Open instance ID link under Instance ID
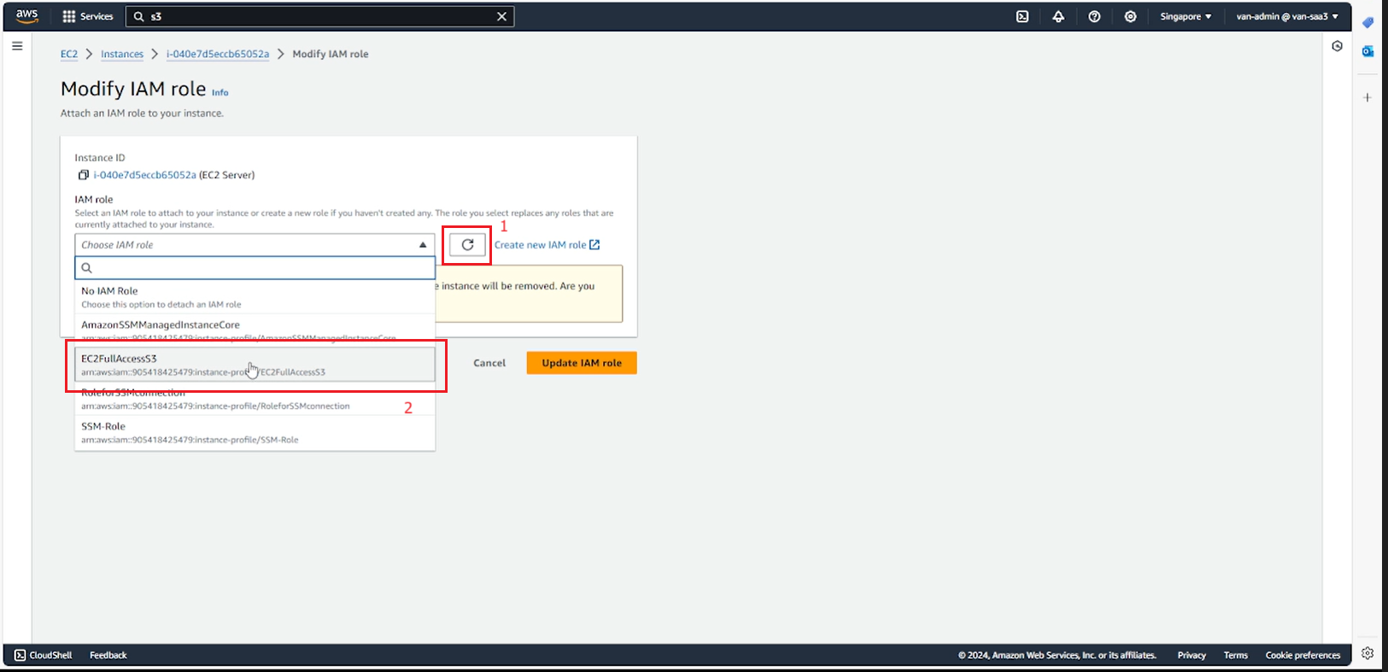This screenshot has width=1388, height=672. [x=144, y=175]
